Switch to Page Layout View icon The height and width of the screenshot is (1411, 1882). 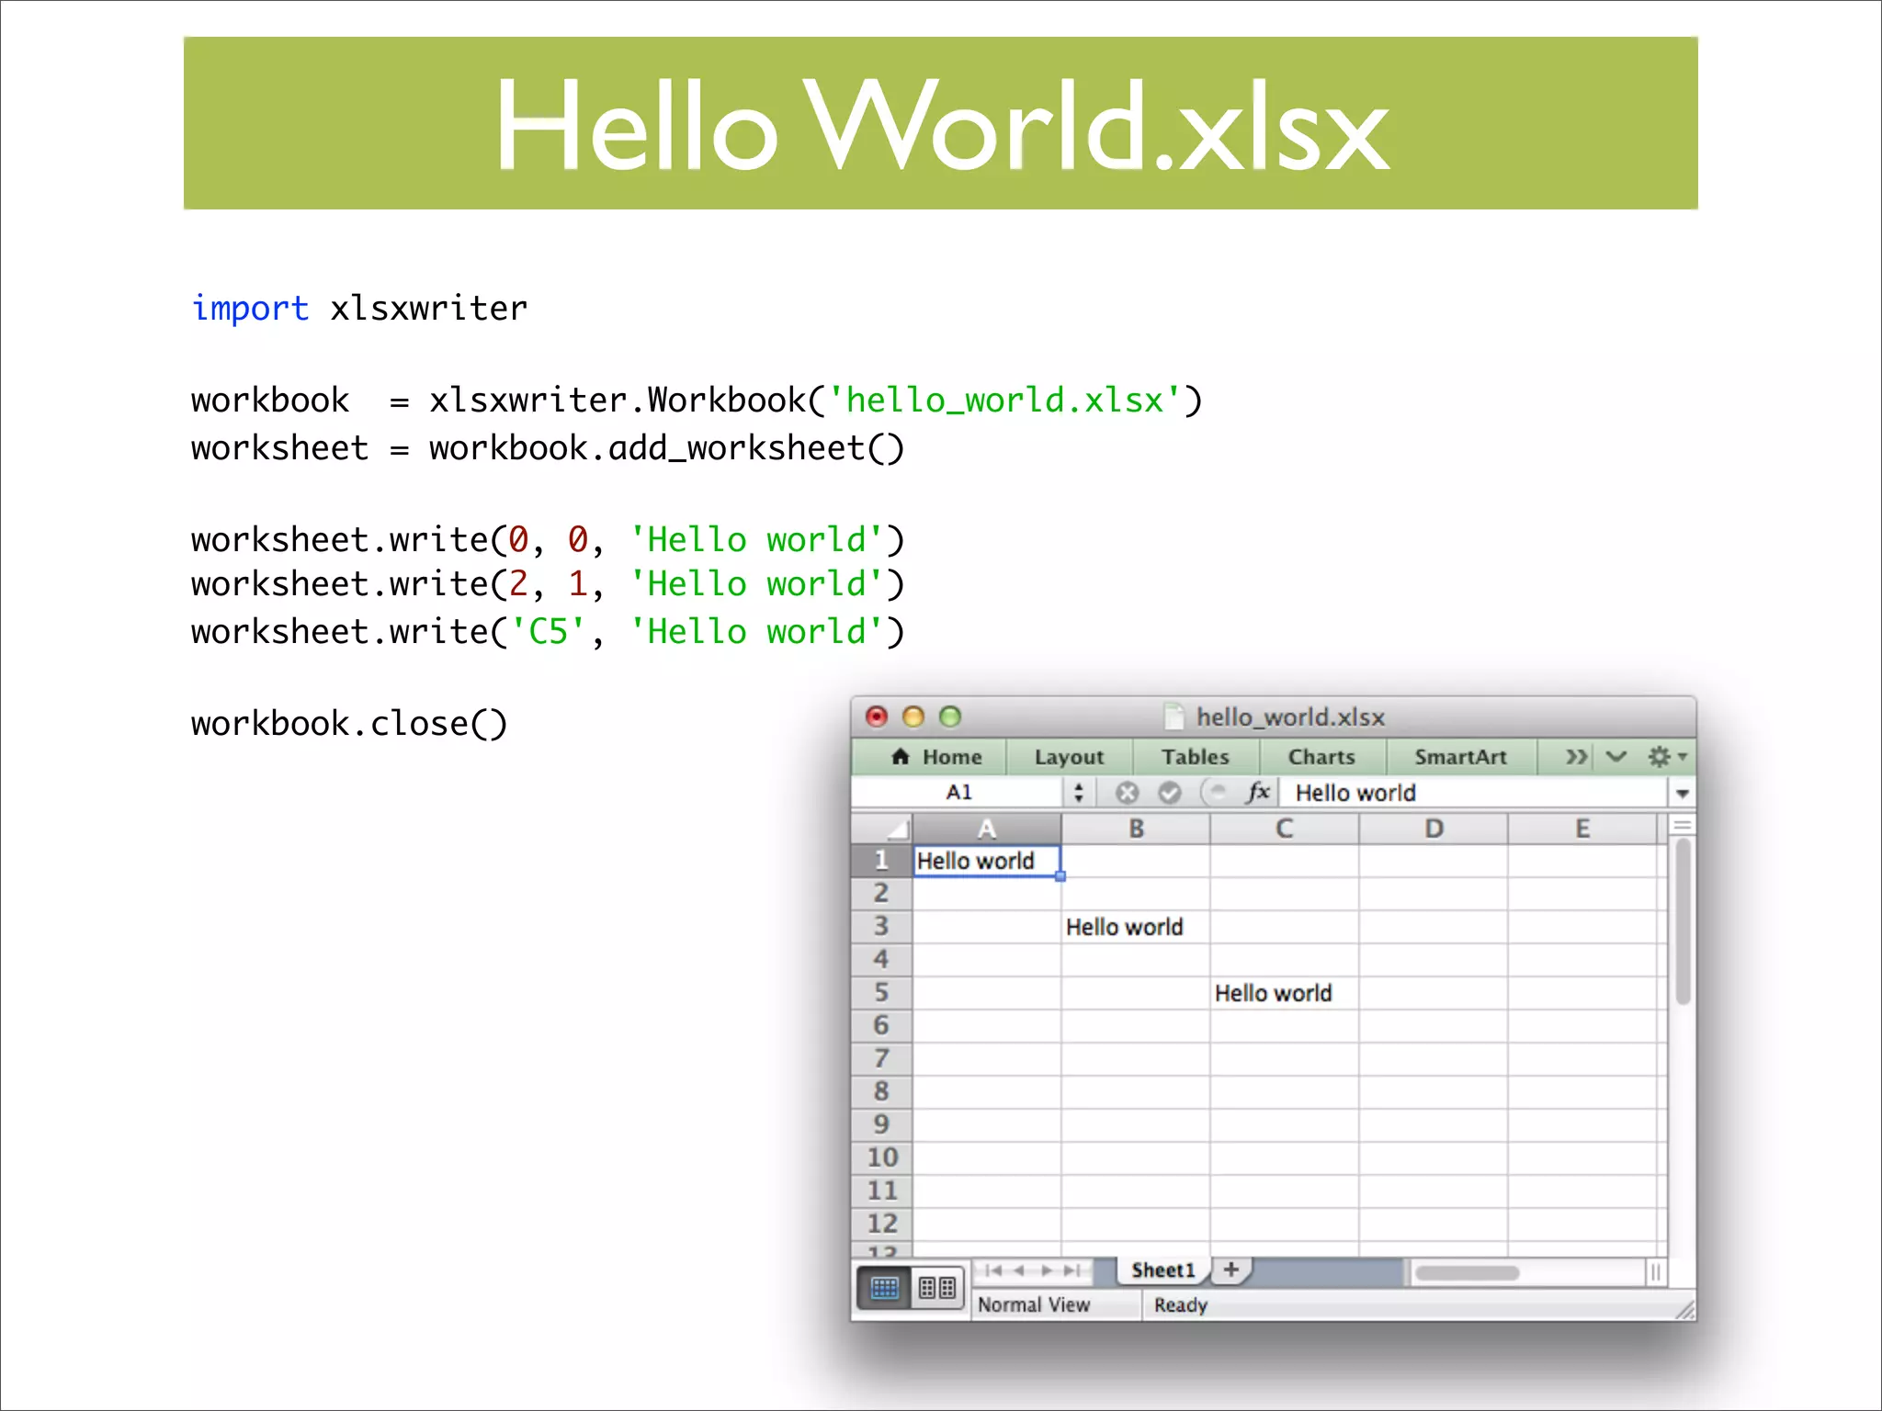click(x=937, y=1288)
